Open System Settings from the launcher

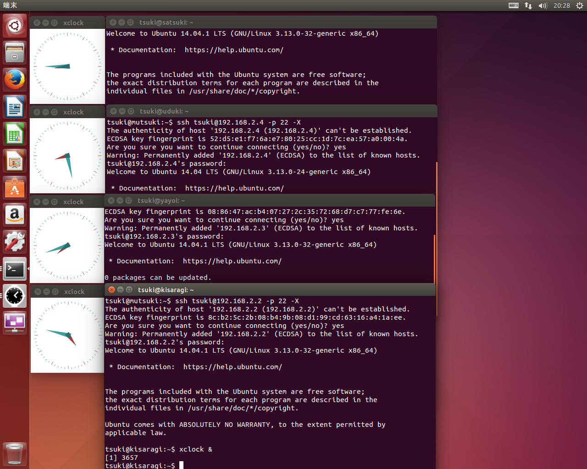coord(15,241)
